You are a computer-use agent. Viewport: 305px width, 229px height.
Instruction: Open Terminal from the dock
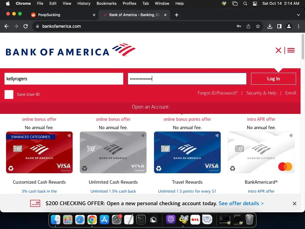click(141, 220)
